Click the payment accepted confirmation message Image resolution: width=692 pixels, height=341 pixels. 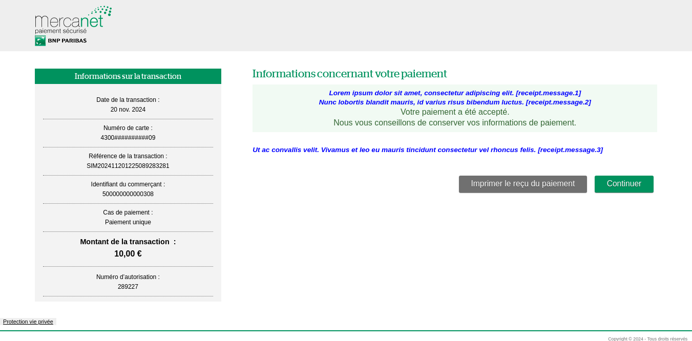454,112
